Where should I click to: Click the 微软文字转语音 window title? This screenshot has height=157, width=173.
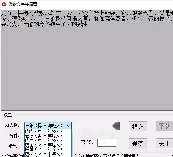tap(23, 4)
